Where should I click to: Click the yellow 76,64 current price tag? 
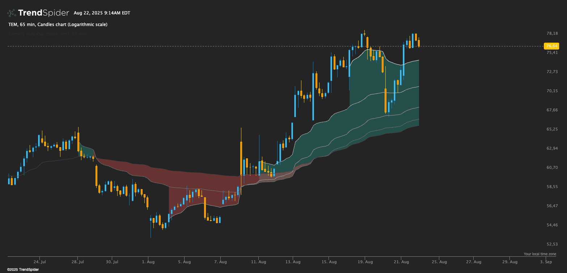(x=551, y=46)
